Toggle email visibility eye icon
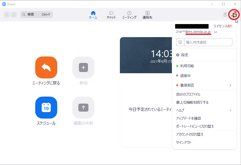Image resolution: width=241 pixels, height=165 pixels. point(216,32)
